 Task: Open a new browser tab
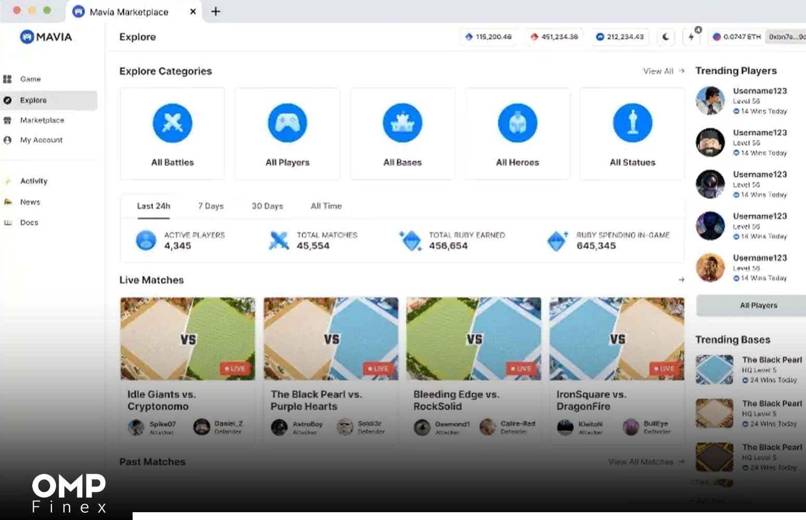[216, 11]
